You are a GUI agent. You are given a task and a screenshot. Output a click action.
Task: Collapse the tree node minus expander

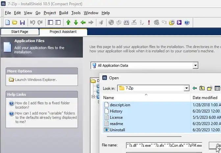click(93, 97)
